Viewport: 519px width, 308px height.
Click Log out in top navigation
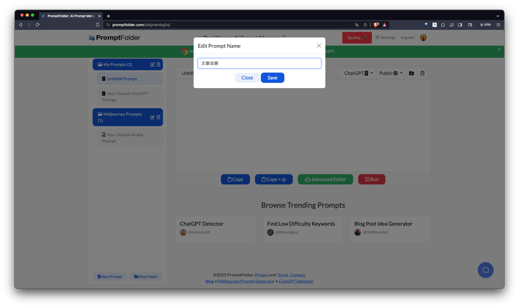click(407, 37)
